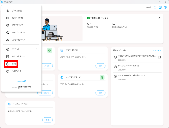
Task: Click the user profile icon in header
Action: point(155,7)
